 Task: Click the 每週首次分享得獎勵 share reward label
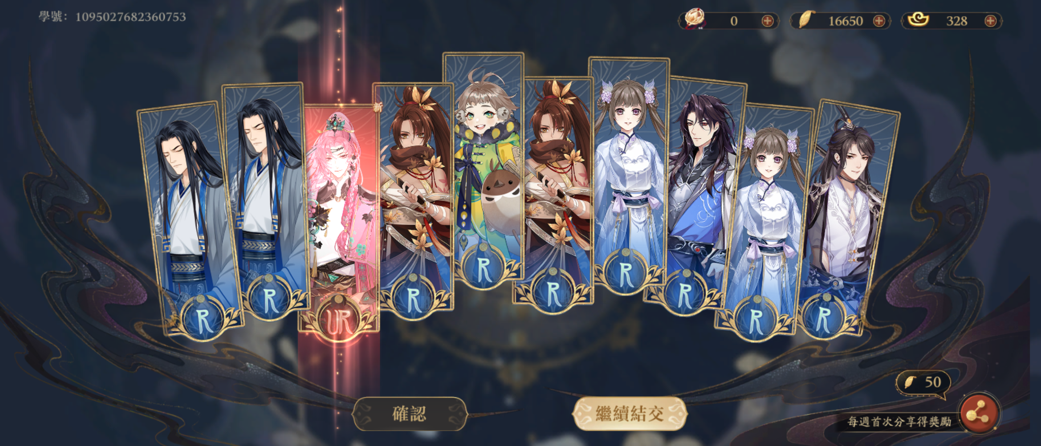tap(899, 422)
